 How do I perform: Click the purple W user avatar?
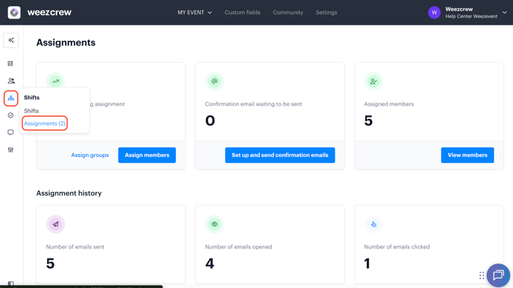[434, 13]
